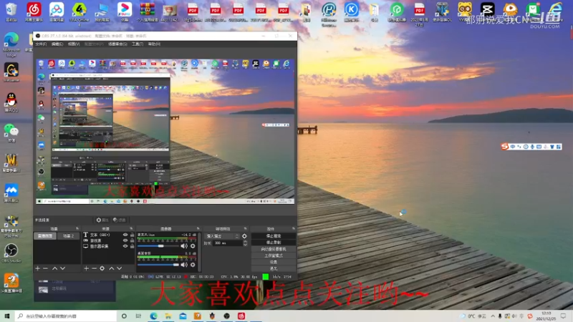The image size is (573, 322).
Task: Click the virtual camera button
Action: [274, 249]
